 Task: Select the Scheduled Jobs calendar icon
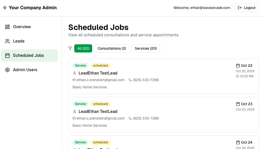[x=7, y=55]
